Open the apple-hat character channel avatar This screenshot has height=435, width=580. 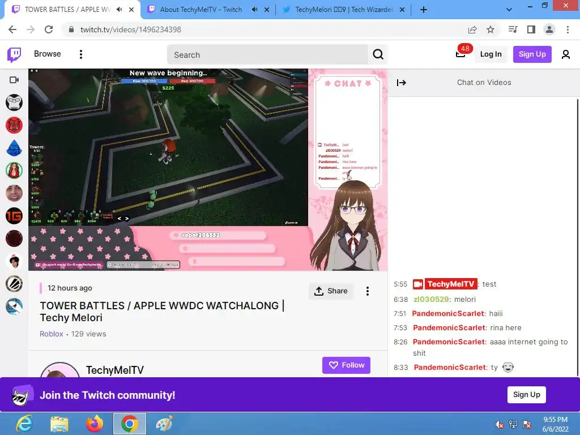pos(14,261)
